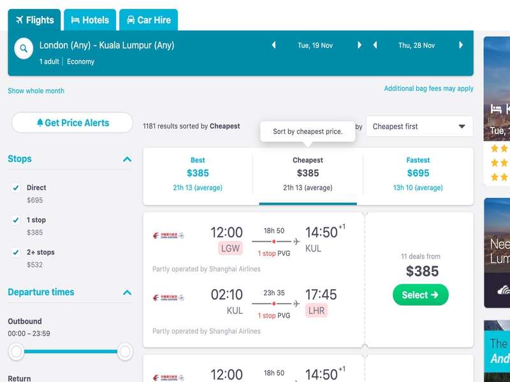Click China Eastern logo on 12:00 LGW flight
510x382 pixels.
point(168,236)
